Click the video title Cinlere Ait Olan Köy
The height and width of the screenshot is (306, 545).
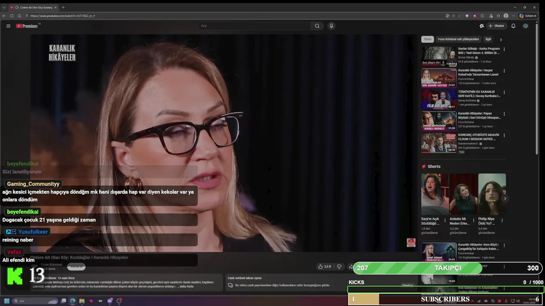(x=79, y=258)
